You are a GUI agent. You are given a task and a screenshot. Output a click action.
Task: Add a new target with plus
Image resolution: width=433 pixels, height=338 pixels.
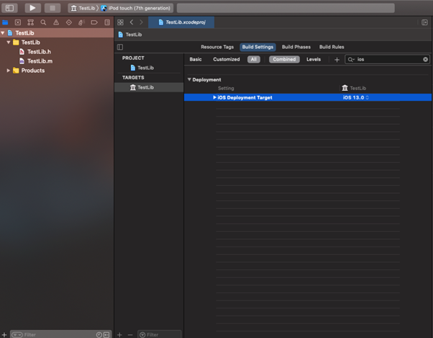pos(119,335)
